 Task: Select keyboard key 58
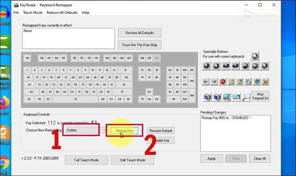[29, 99]
